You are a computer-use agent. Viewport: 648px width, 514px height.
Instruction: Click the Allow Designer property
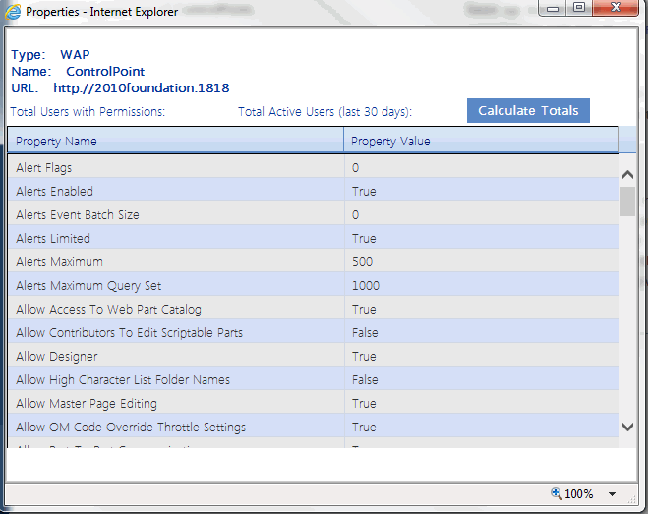click(57, 356)
